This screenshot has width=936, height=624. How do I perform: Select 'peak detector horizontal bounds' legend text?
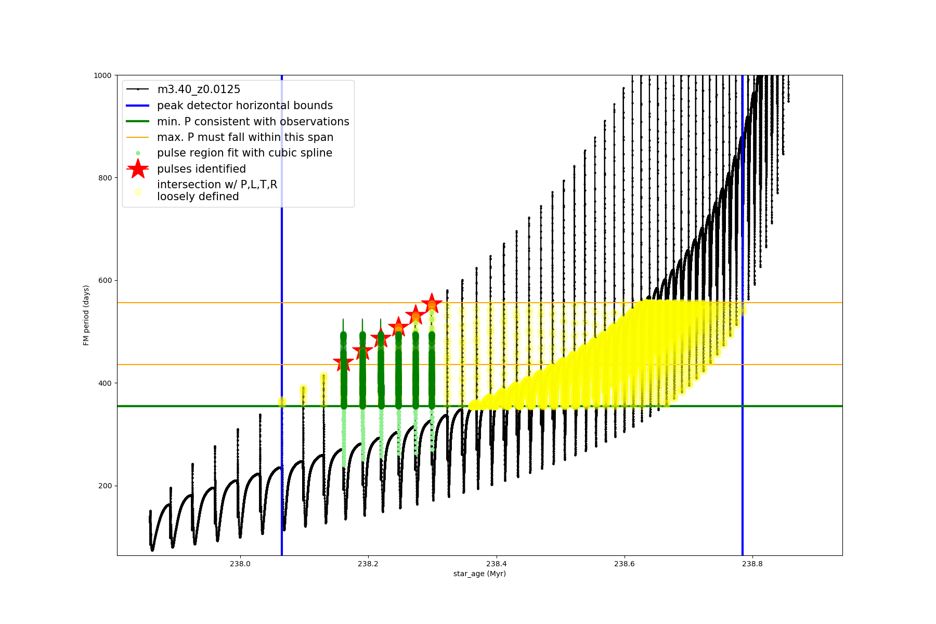245,106
